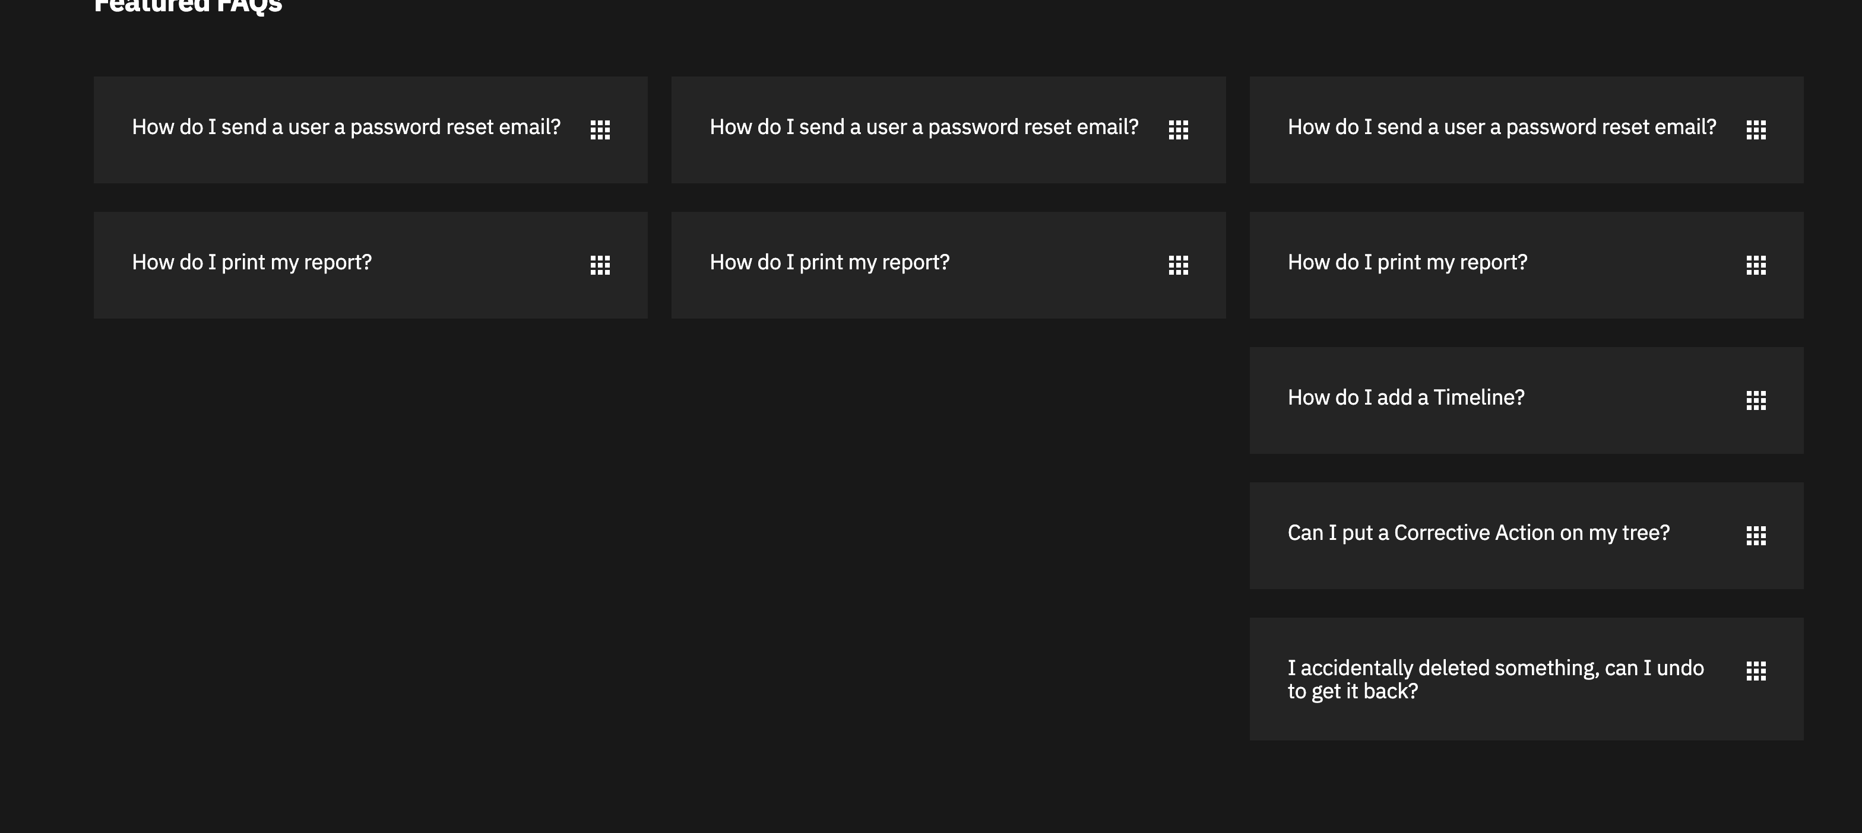Open right column 'How do I print my report?'
The image size is (1862, 833).
tap(1407, 262)
